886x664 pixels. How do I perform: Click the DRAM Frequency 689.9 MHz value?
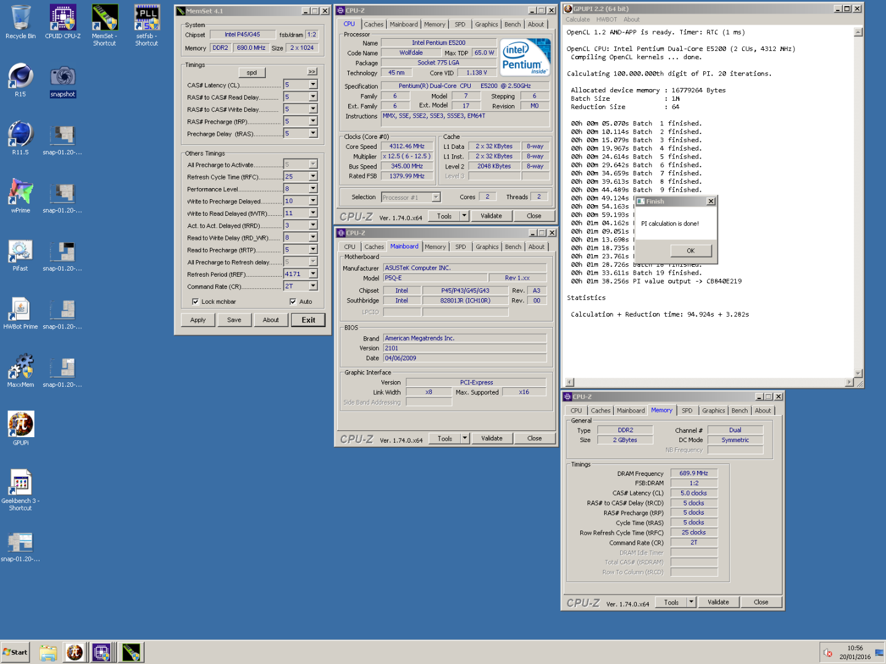pos(693,473)
